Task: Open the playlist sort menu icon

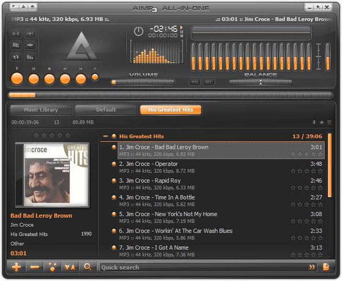Action: [70, 267]
